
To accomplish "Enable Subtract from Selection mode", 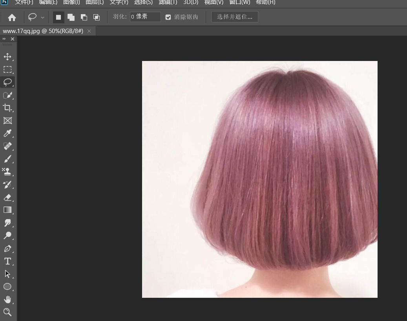I will tap(84, 17).
